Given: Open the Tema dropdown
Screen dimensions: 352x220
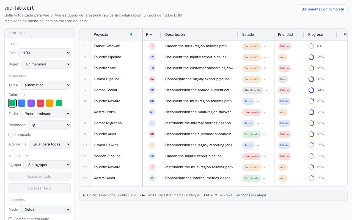Looking at the screenshot, I should coord(45,85).
